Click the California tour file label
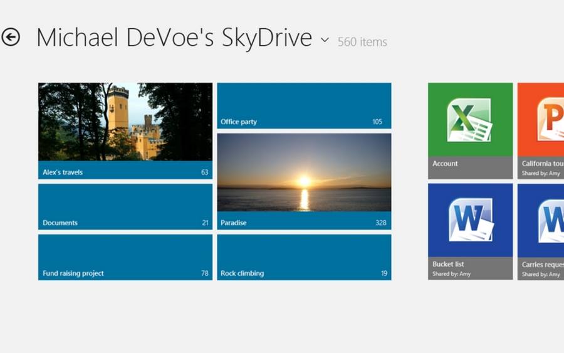Image resolution: width=564 pixels, height=353 pixels. click(x=543, y=164)
